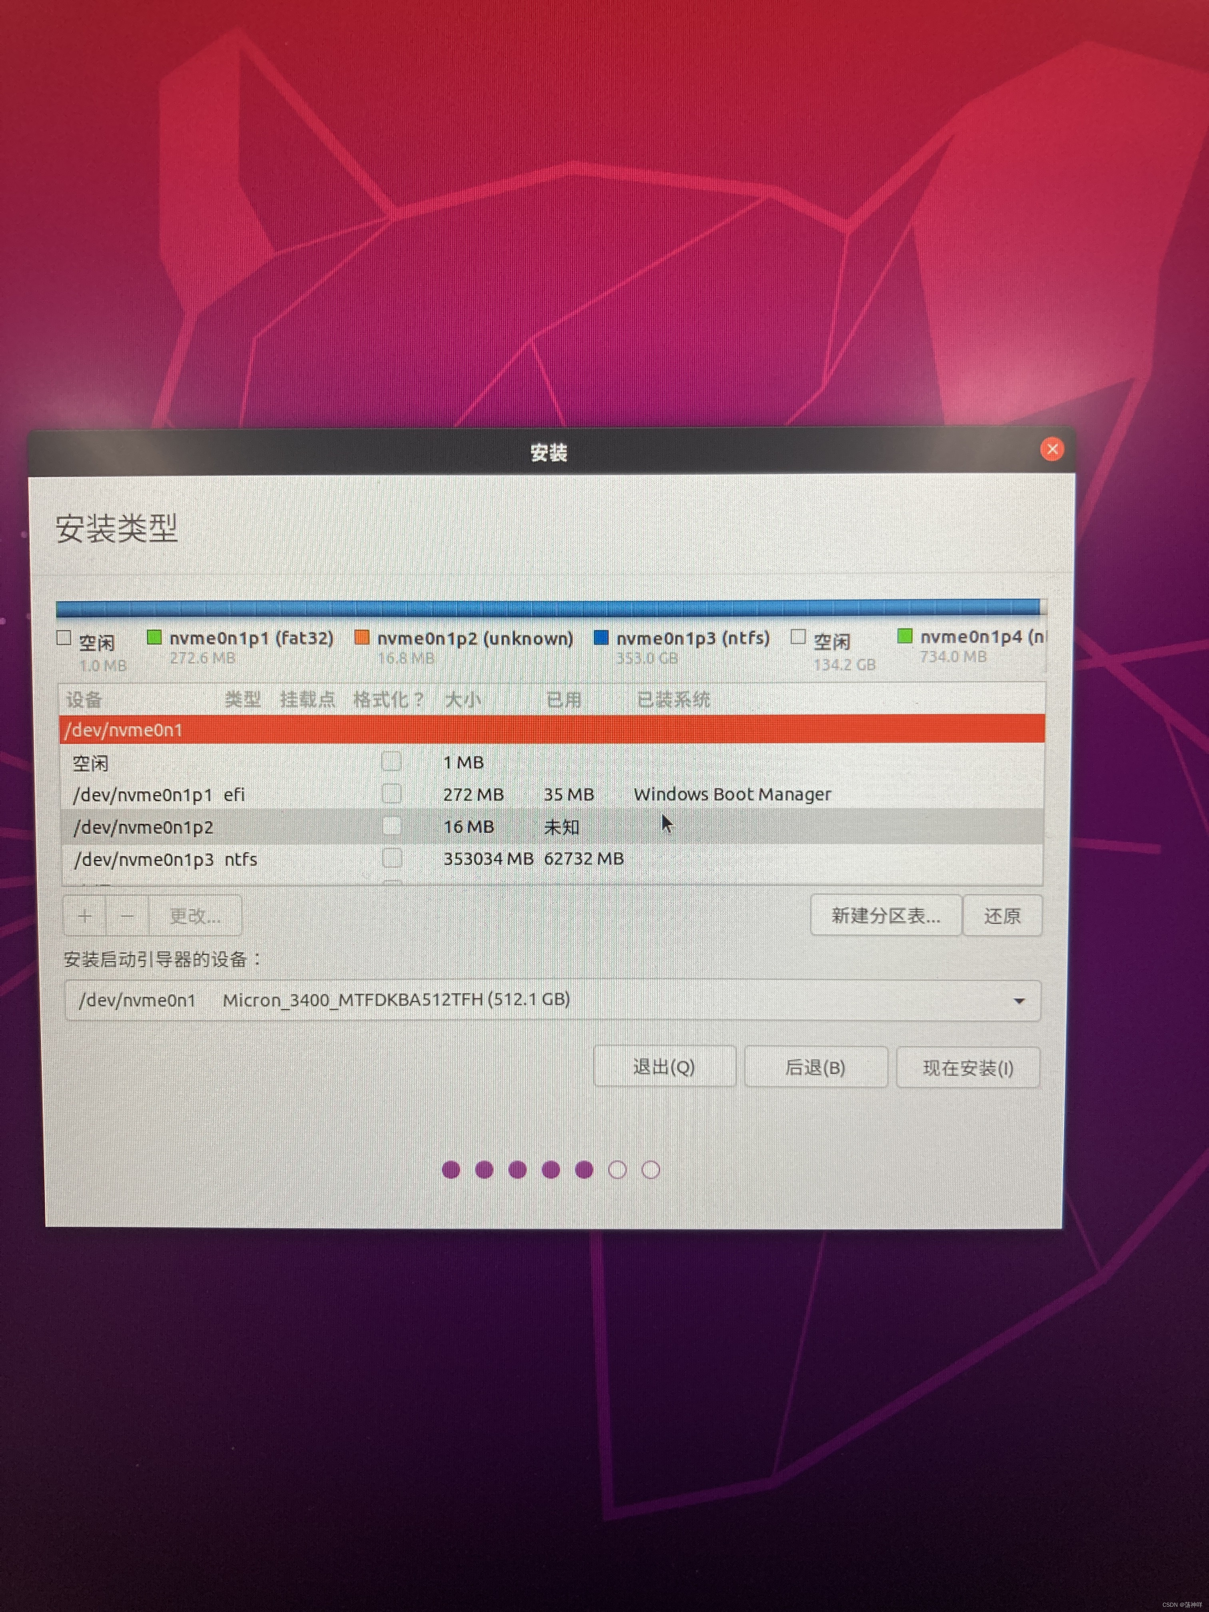The width and height of the screenshot is (1209, 1612).
Task: Toggle format checkbox for nvme0n1p3 ntfs
Action: click(392, 858)
